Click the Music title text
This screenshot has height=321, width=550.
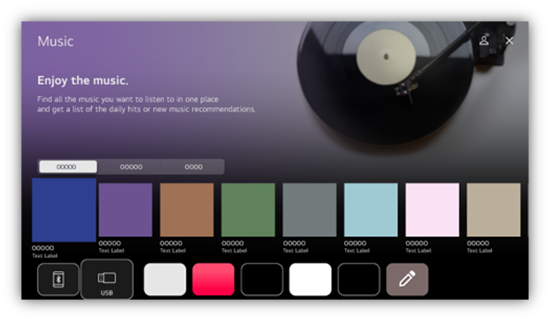56,42
